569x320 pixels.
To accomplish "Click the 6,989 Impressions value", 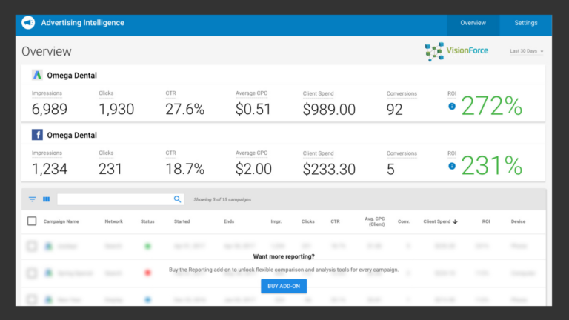I will pos(50,109).
